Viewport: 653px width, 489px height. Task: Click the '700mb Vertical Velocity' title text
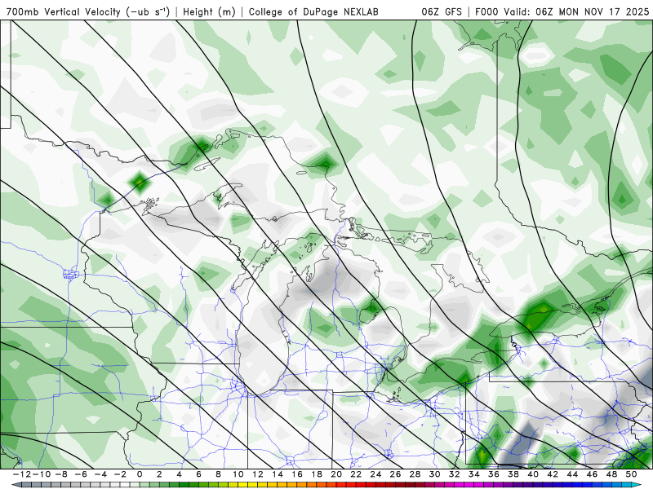(64, 12)
